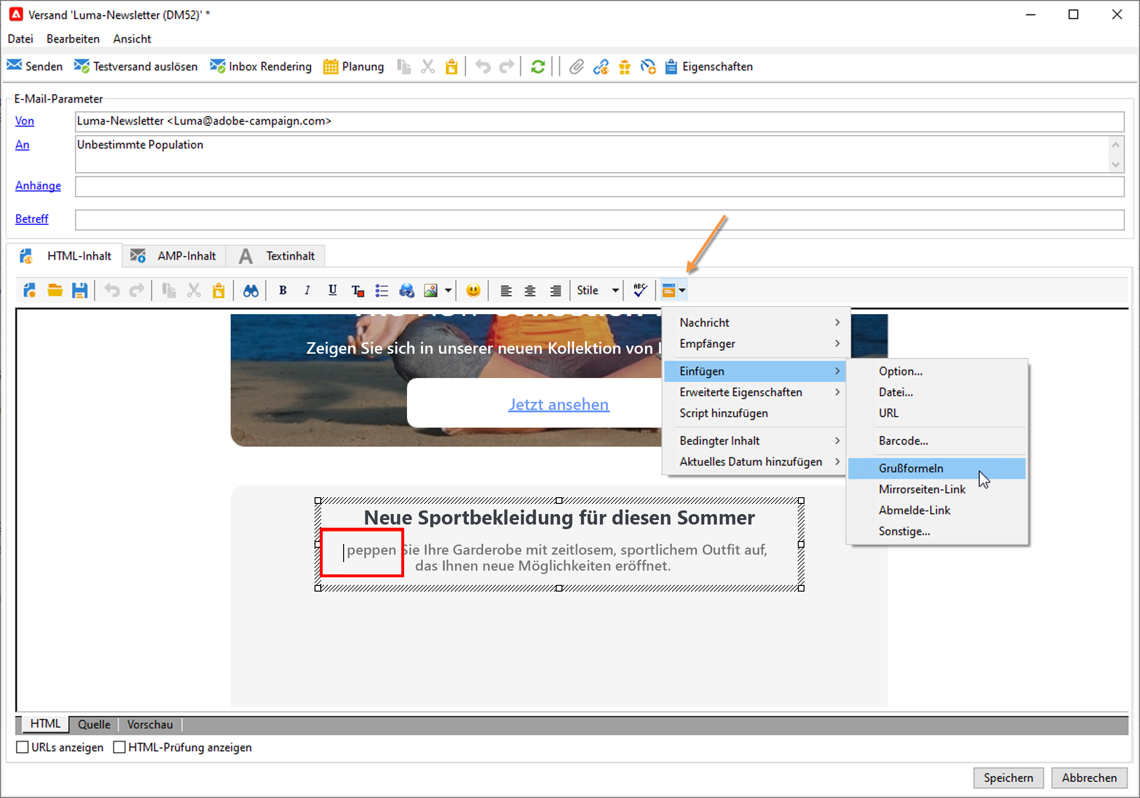The width and height of the screenshot is (1140, 798).
Task: Click the center text alignment icon
Action: [x=530, y=290]
